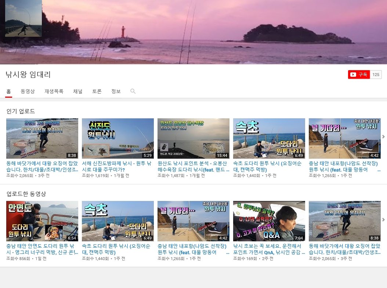This screenshot has width=387, height=288.
Task: Click the red 구독 subscribe button
Action: coord(359,75)
